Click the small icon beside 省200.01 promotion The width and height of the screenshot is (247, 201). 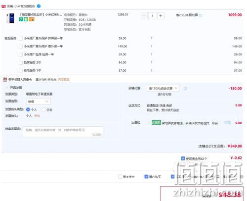point(201,16)
